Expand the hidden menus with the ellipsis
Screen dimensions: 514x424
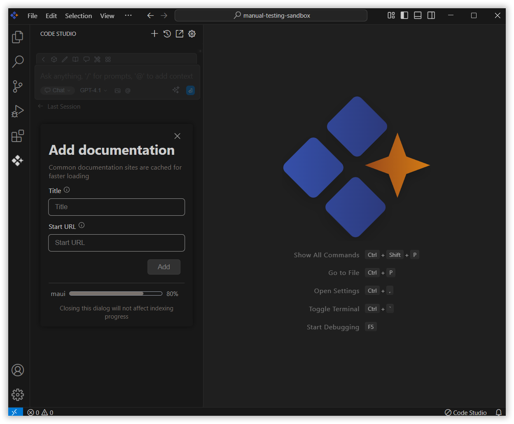tap(128, 15)
